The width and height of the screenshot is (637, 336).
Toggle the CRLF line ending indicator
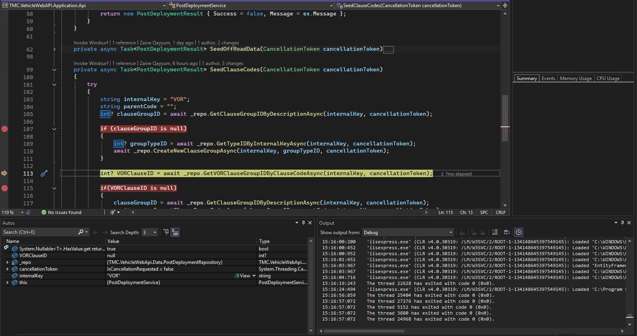click(x=500, y=212)
